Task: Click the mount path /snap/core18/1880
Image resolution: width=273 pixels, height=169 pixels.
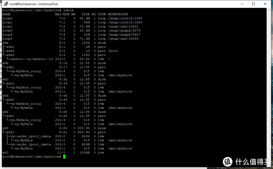Action: 125,22
